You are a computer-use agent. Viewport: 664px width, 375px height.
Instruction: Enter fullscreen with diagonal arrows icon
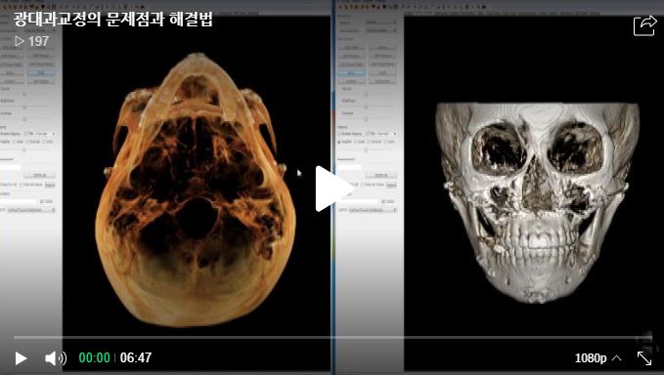(x=644, y=358)
